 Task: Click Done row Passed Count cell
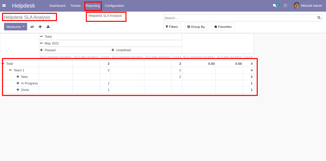105,90
